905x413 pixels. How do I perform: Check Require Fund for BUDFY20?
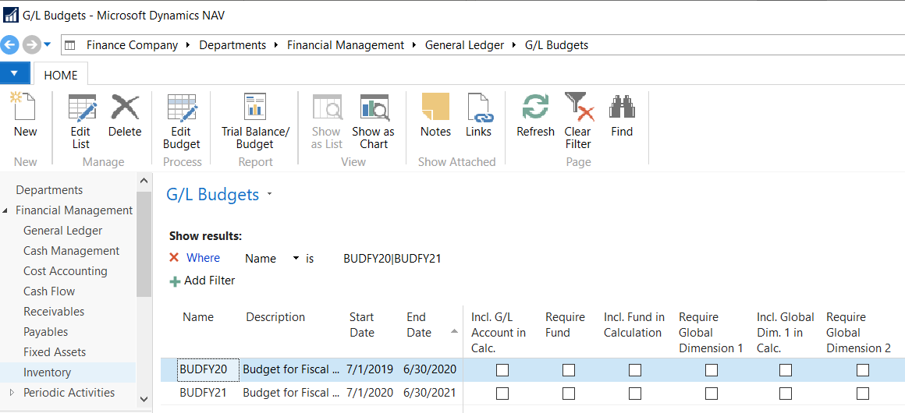(569, 370)
